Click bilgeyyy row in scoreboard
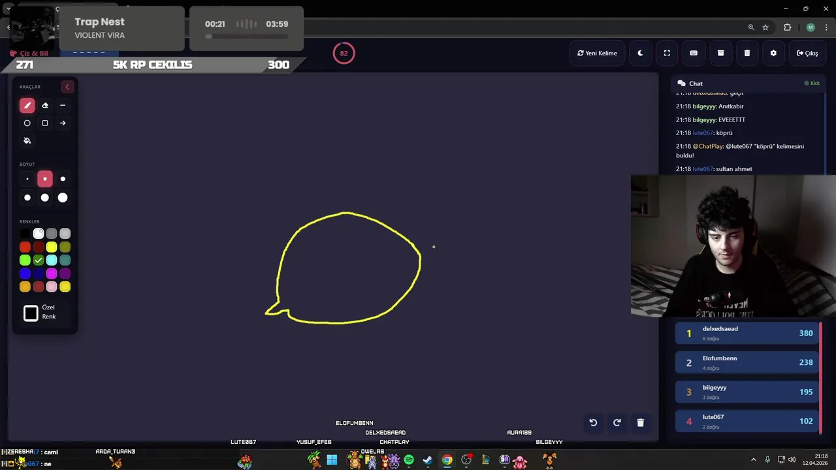 (x=748, y=392)
